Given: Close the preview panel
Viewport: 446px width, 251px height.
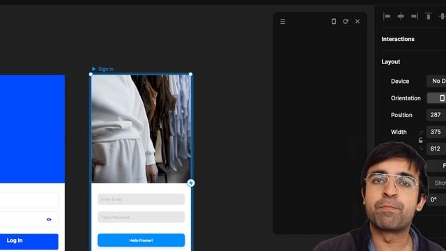Looking at the screenshot, I should tap(357, 22).
